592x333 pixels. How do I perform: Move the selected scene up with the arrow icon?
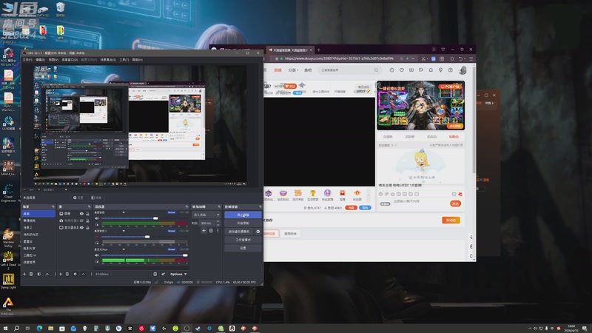[x=47, y=274]
